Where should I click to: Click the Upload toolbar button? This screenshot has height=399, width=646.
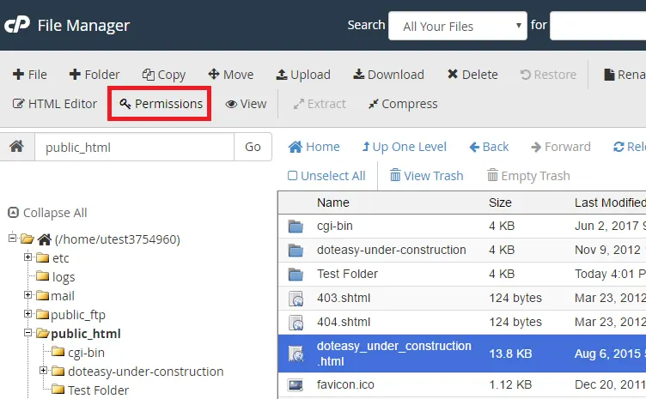(x=303, y=75)
